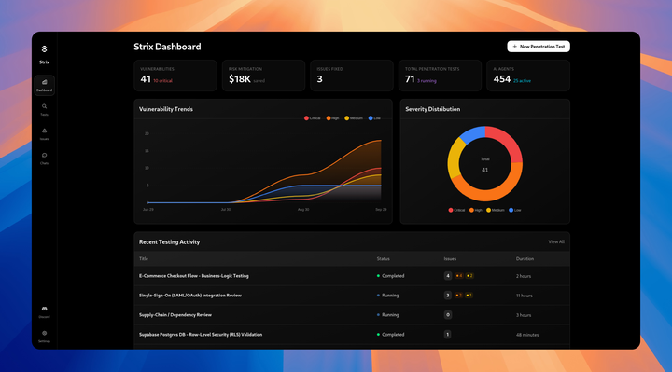Screen dimensions: 672x372
Task: Sort by the Title column header
Action: (x=144, y=258)
